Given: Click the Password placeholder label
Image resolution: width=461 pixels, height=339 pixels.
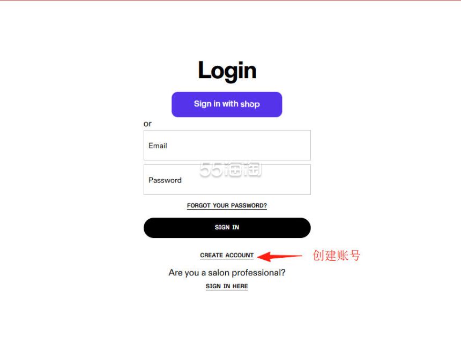Looking at the screenshot, I should (165, 180).
